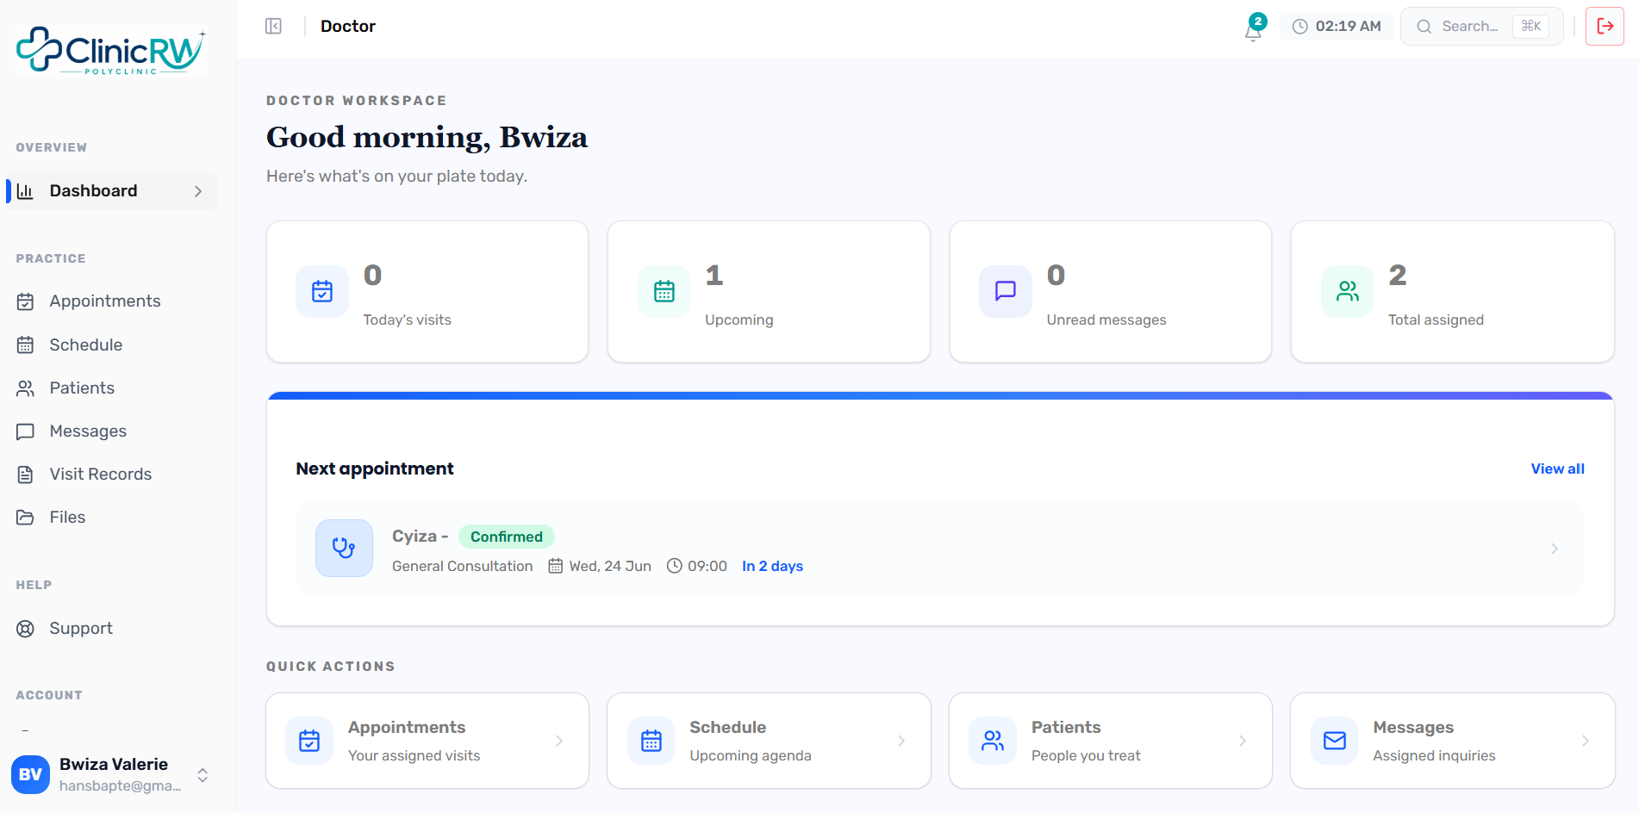Collapse the sidebar panel toggle icon

(273, 27)
